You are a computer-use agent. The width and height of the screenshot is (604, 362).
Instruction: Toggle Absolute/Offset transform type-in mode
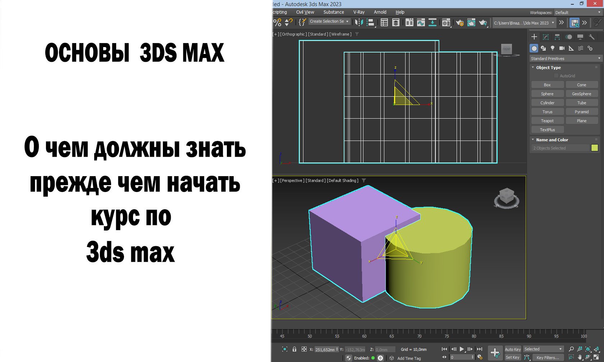pyautogui.click(x=304, y=349)
